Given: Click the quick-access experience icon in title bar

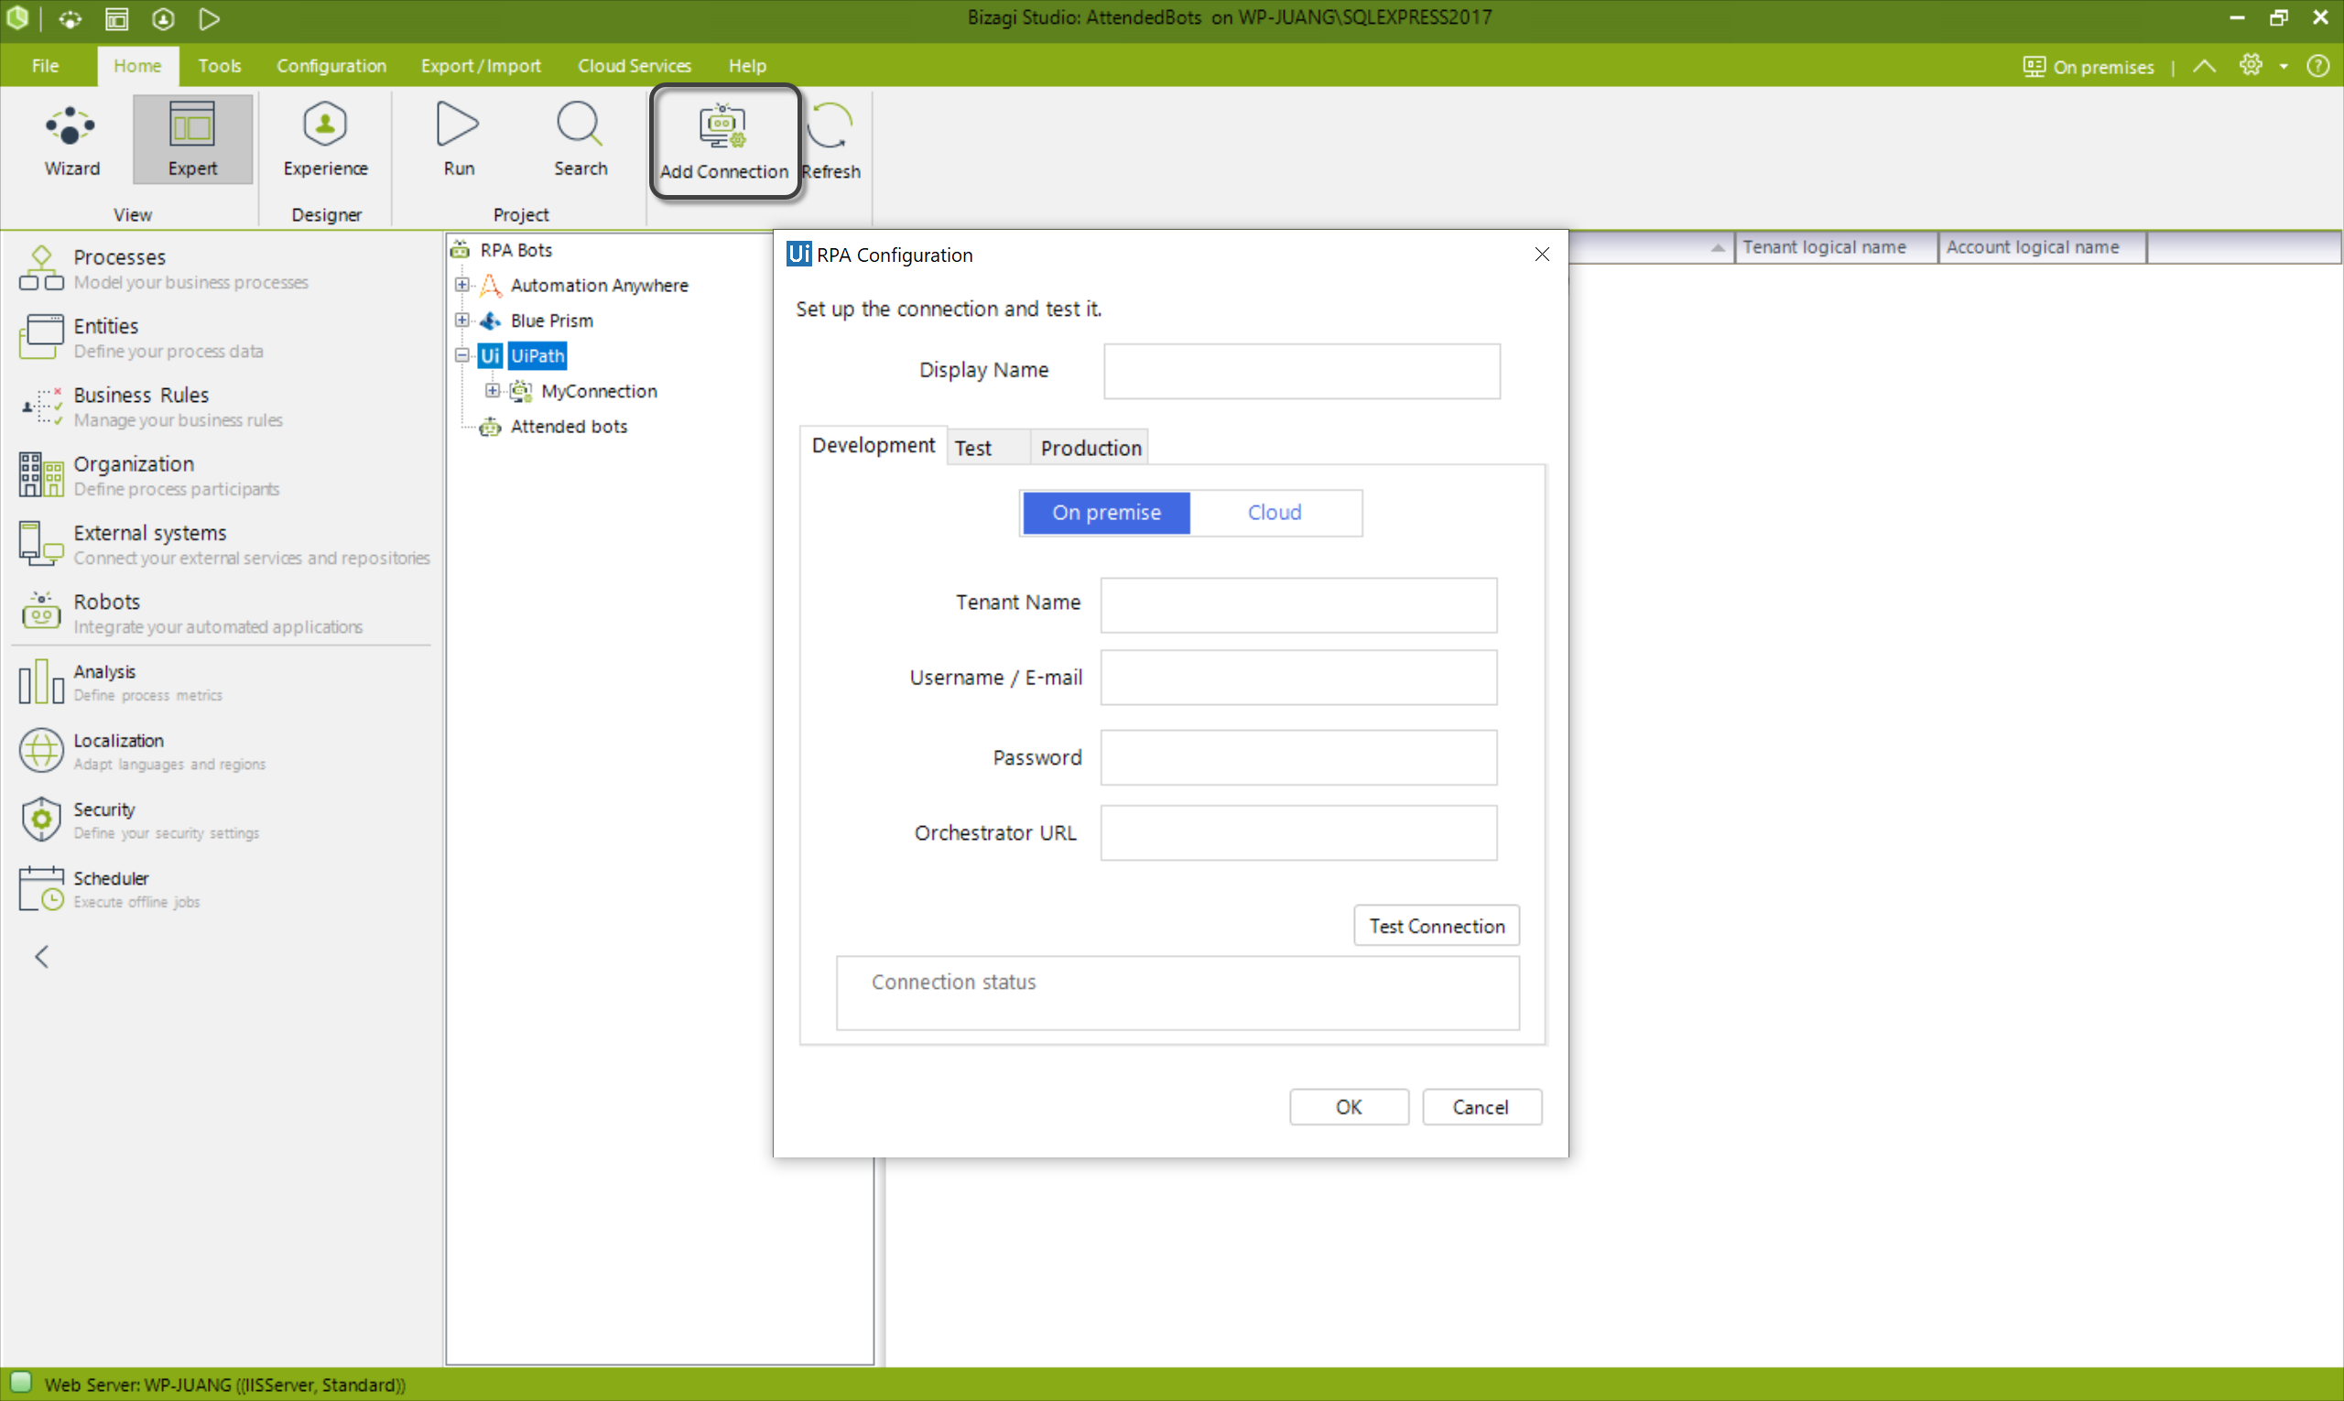Looking at the screenshot, I should [x=163, y=19].
